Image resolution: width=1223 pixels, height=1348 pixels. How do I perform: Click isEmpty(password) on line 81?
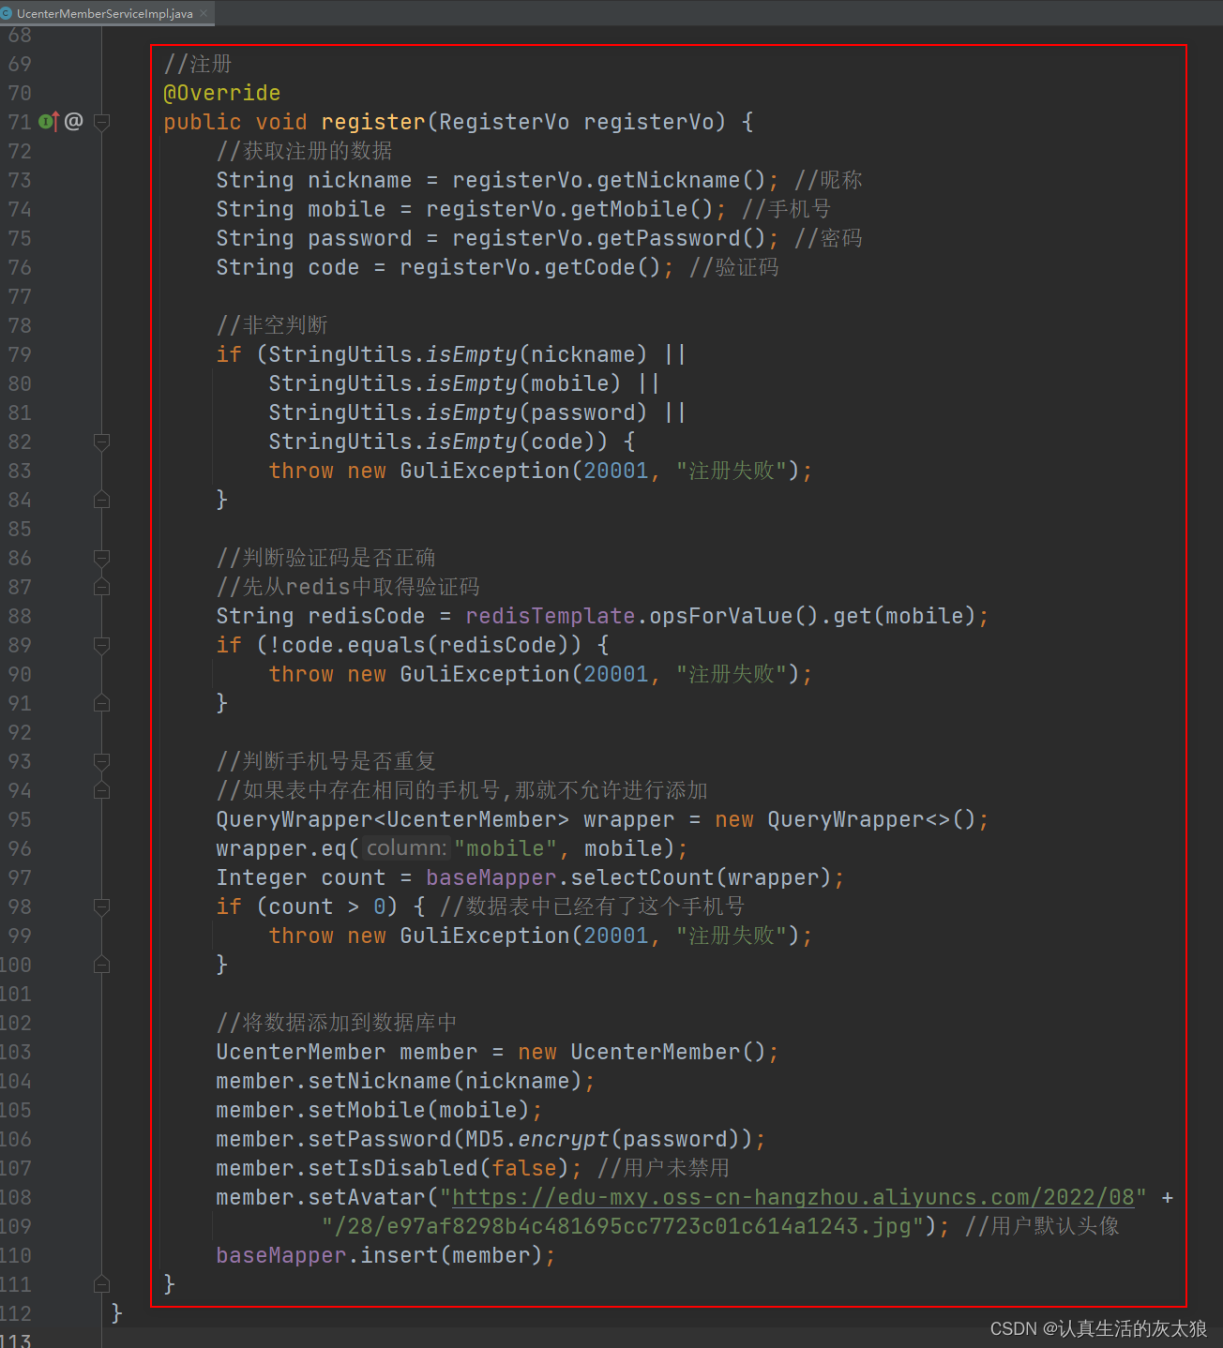tap(536, 412)
